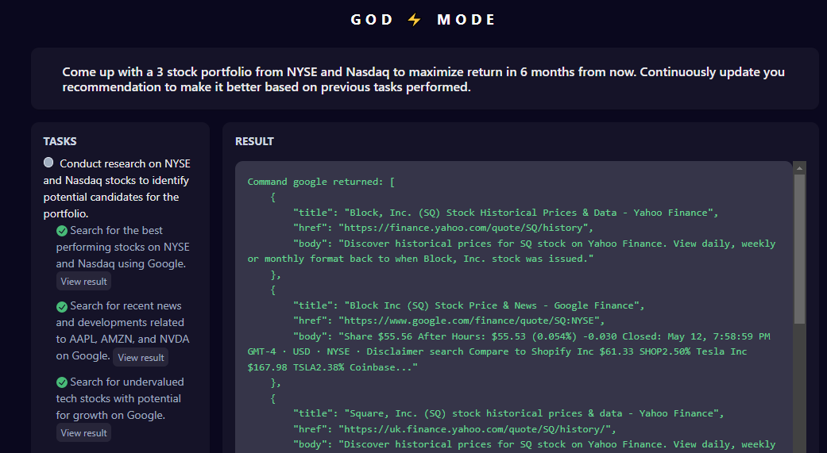Screen dimensions: 827x453
Task: Click Search for undervalued tech stocks subtask
Action: coord(119,399)
